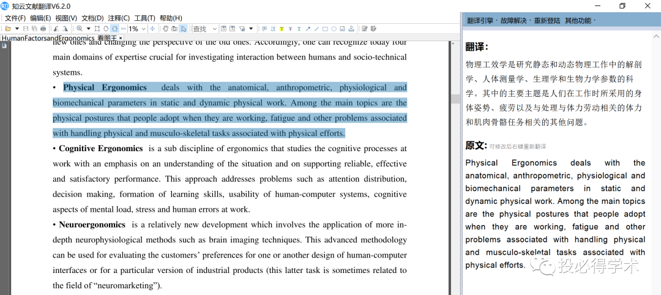The height and width of the screenshot is (295, 661).
Task: Open a file with the folder icon
Action: [8, 29]
